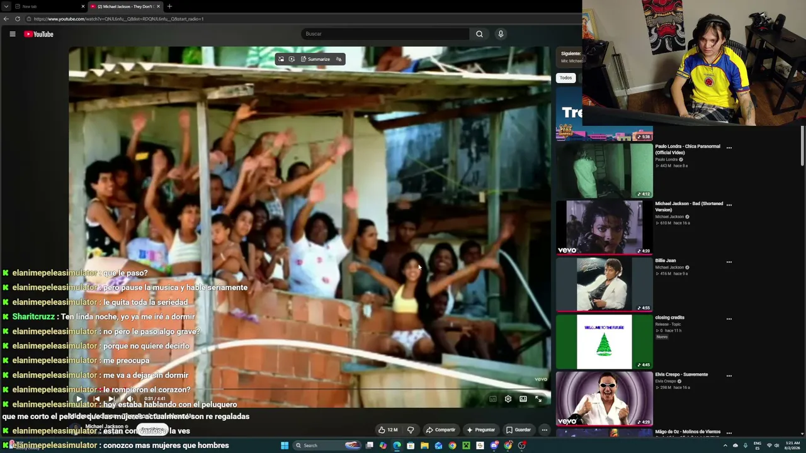This screenshot has width=806, height=453.
Task: Open video player settings gear
Action: click(x=508, y=399)
